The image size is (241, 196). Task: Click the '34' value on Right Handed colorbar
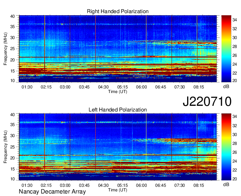[235, 20]
